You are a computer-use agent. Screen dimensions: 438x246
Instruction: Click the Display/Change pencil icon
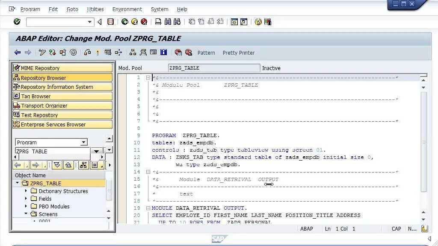[42, 53]
